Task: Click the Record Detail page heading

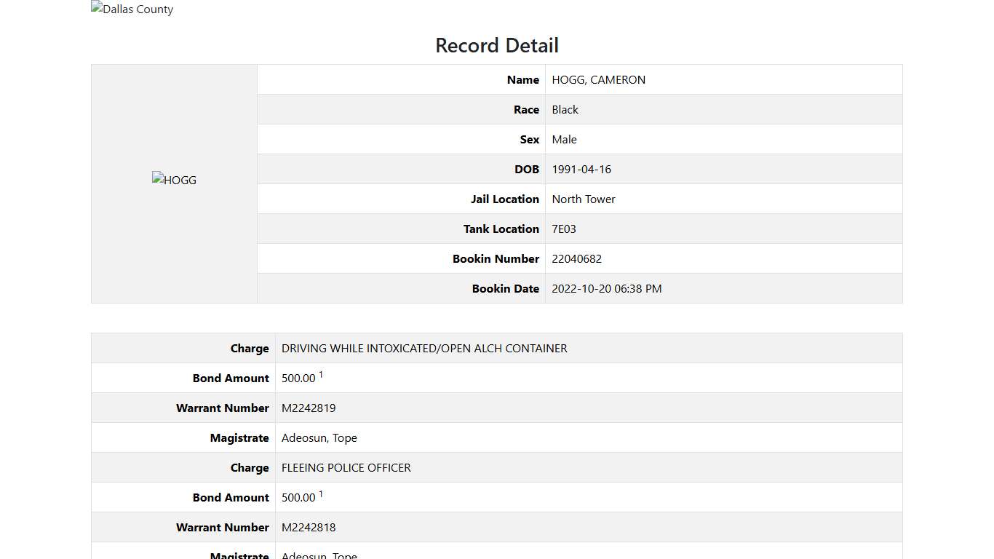Action: click(x=497, y=45)
